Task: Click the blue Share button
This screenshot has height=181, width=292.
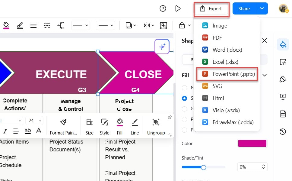Action: pos(244,8)
